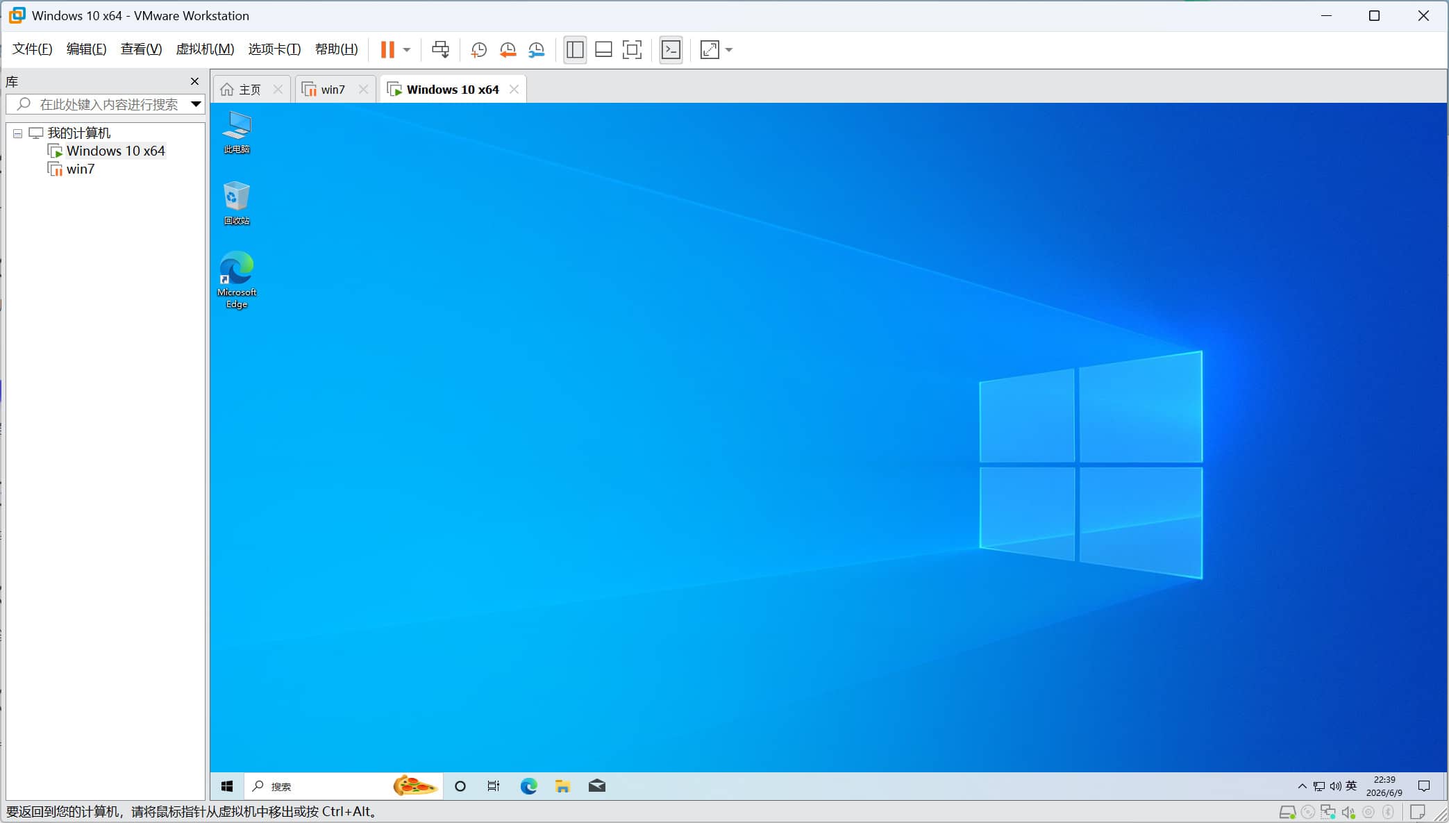Click the network adapter device status icon
Image resolution: width=1449 pixels, height=823 pixels.
[x=1328, y=812]
